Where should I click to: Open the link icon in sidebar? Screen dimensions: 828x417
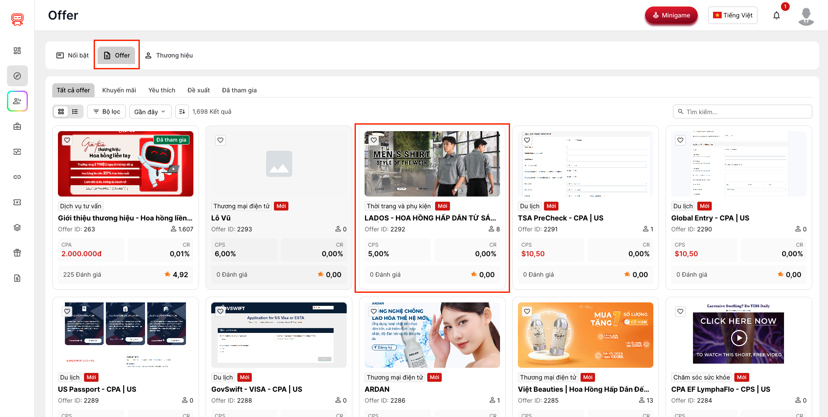click(17, 177)
